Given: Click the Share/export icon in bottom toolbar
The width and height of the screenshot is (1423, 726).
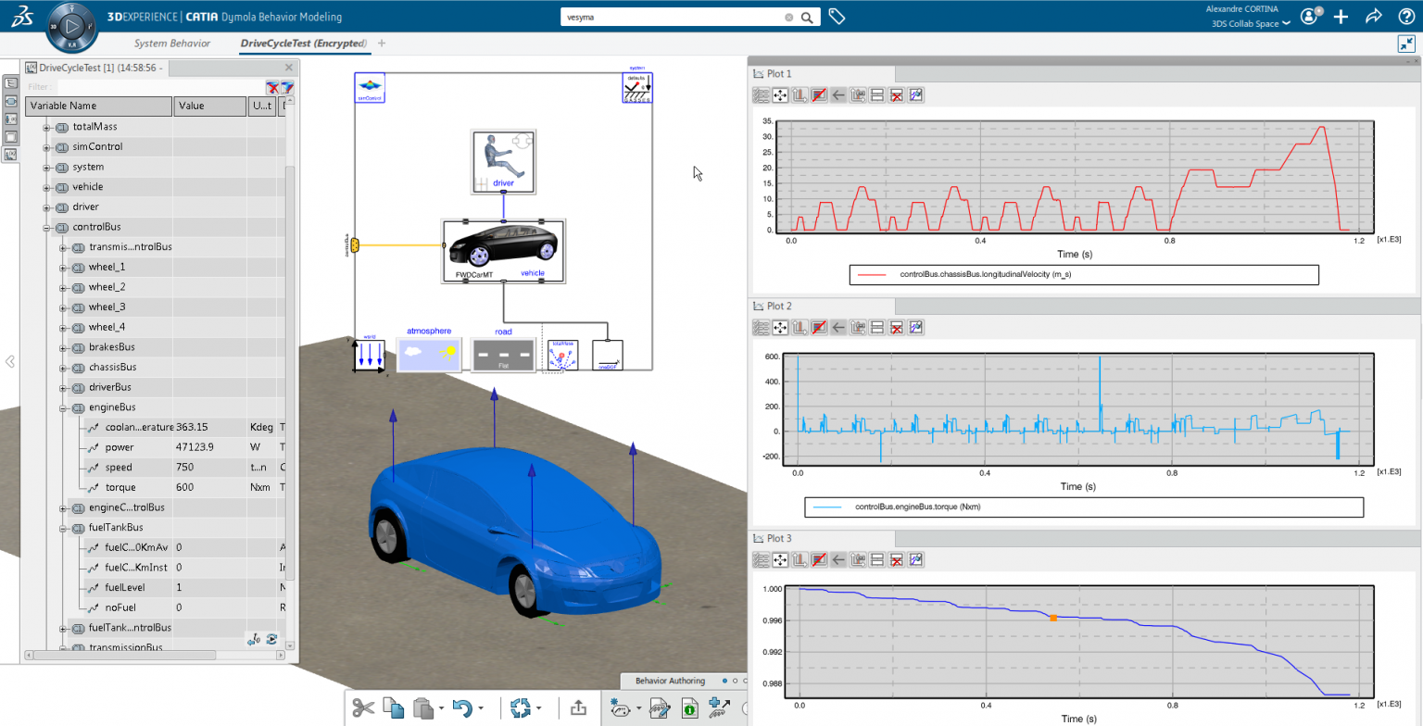Looking at the screenshot, I should 578,708.
